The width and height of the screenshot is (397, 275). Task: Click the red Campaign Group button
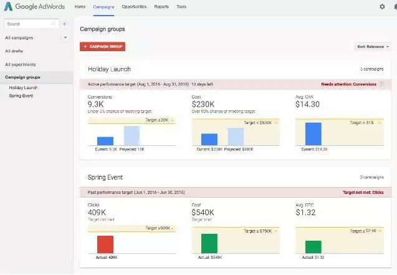tap(103, 47)
